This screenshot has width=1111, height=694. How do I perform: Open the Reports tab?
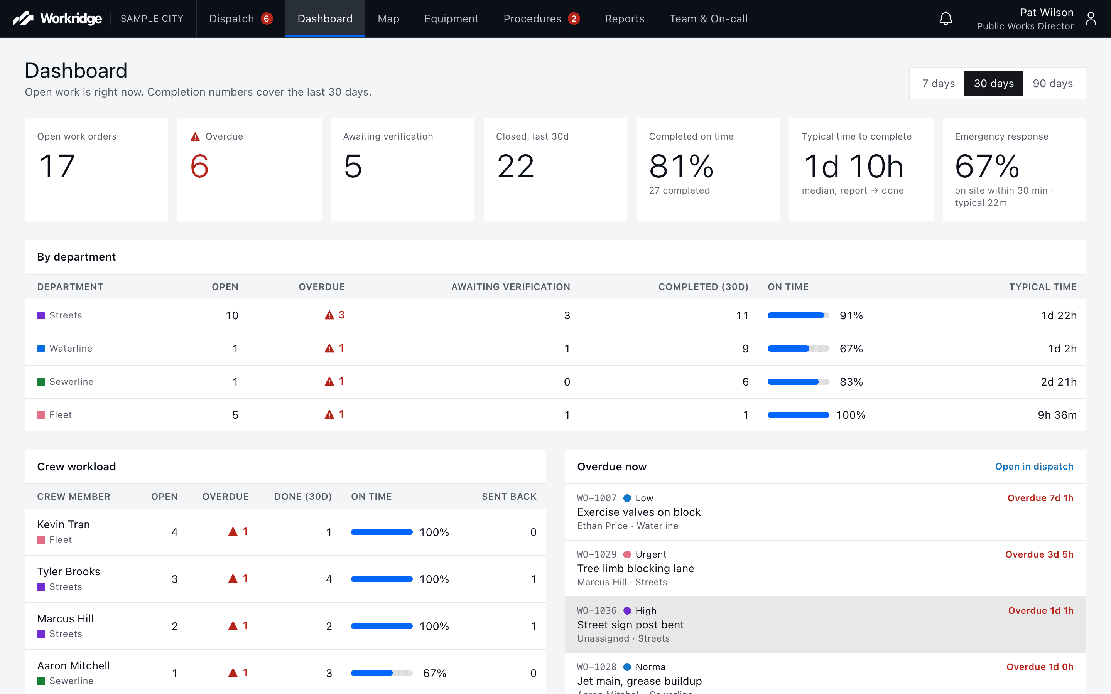(x=625, y=19)
